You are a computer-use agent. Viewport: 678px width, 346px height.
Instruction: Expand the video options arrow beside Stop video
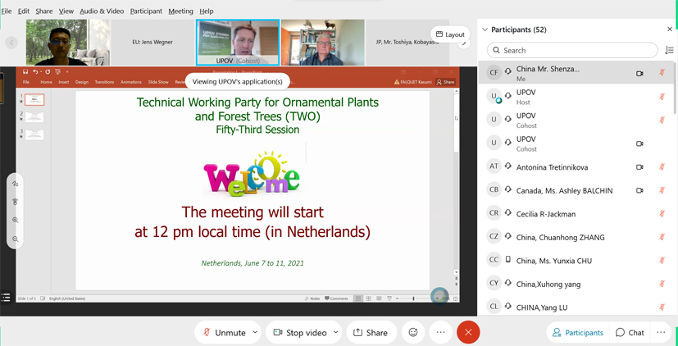coord(335,332)
